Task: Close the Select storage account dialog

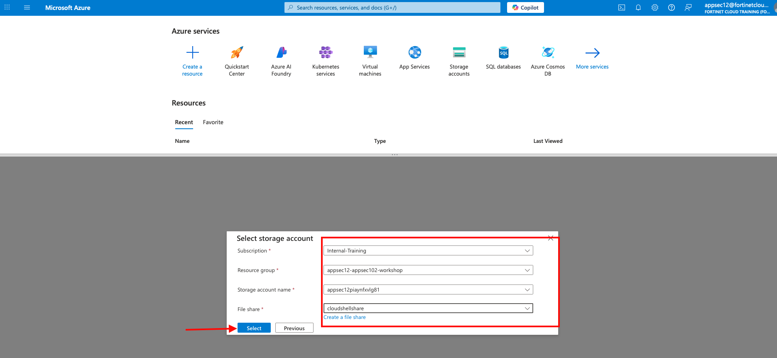Action: [x=551, y=238]
